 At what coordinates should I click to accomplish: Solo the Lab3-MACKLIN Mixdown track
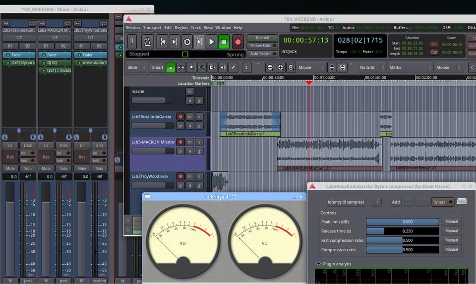[x=199, y=142]
